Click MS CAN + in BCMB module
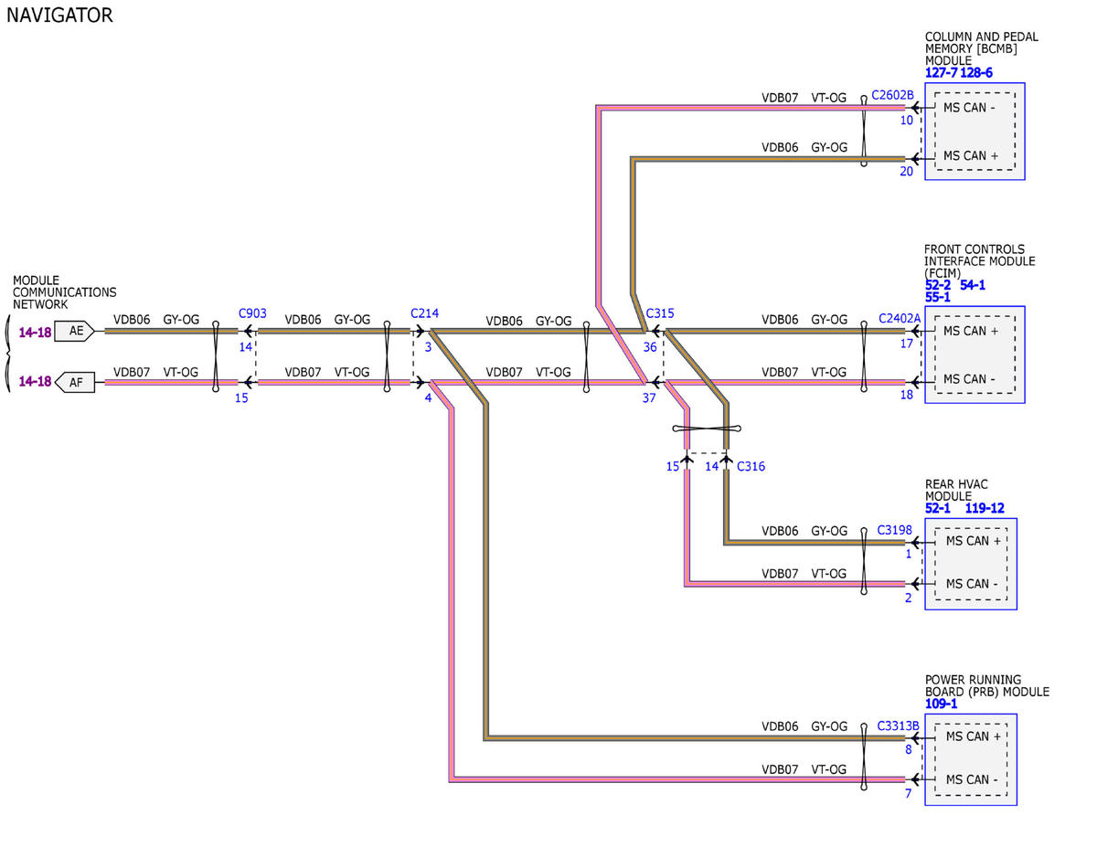Screen dimensions: 1097x847 [x=969, y=155]
